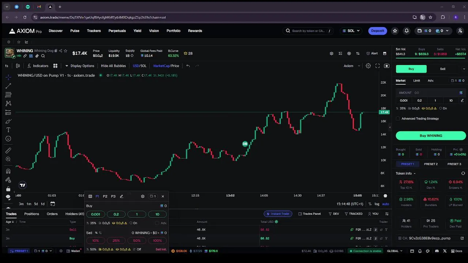The image size is (468, 263).
Task: Undo last chart action
Action: (x=188, y=66)
